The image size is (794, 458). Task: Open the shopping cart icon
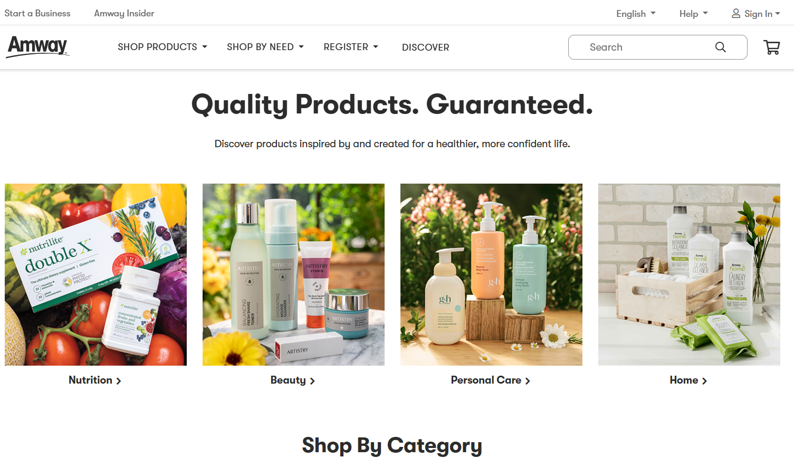[772, 47]
